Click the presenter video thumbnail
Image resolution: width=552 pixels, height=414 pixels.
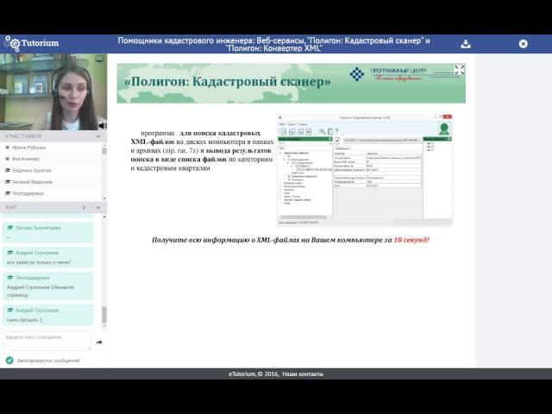[53, 92]
